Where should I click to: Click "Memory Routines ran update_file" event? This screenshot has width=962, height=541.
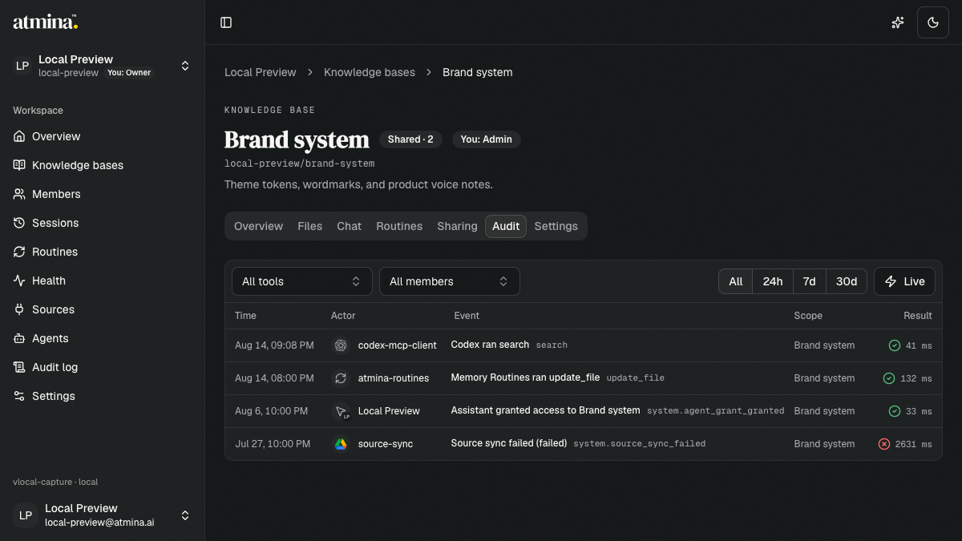click(x=525, y=377)
